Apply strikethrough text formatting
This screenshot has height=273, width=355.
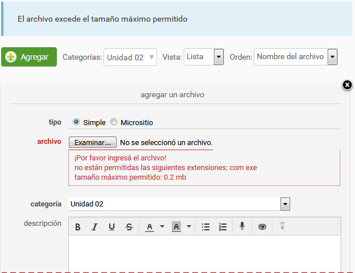(x=129, y=227)
